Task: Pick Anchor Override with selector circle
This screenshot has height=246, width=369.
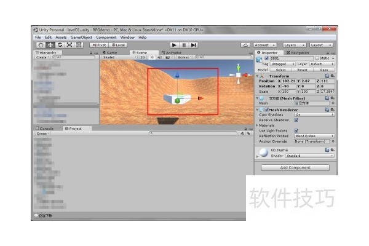Action: [x=333, y=141]
